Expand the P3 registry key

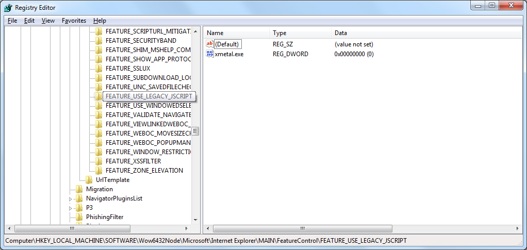pos(70,208)
